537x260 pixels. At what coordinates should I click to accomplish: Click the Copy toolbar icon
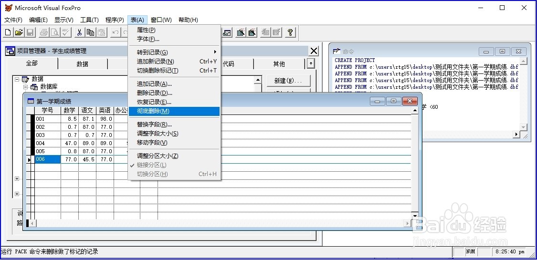(x=90, y=32)
